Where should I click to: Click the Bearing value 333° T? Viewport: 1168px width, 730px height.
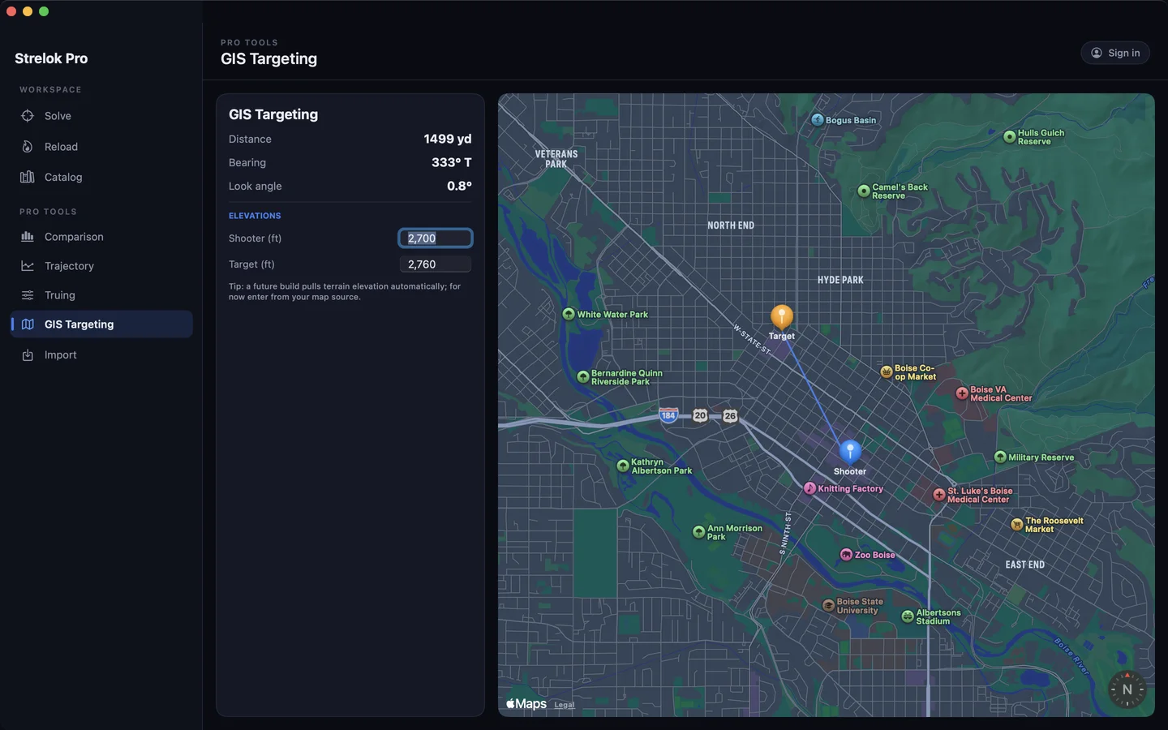click(x=452, y=162)
